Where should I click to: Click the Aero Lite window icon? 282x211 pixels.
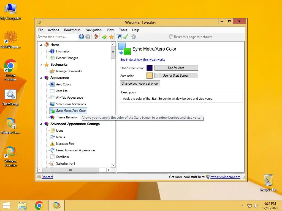point(52,91)
